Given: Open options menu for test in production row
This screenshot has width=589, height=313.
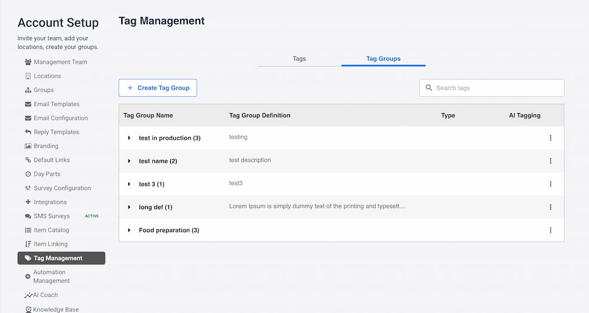Looking at the screenshot, I should coord(550,138).
